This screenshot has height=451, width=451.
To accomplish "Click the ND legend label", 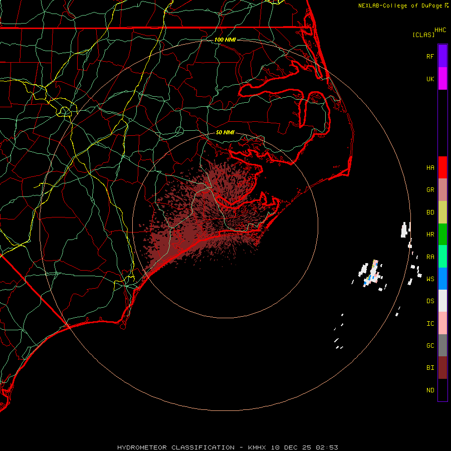I will (430, 390).
